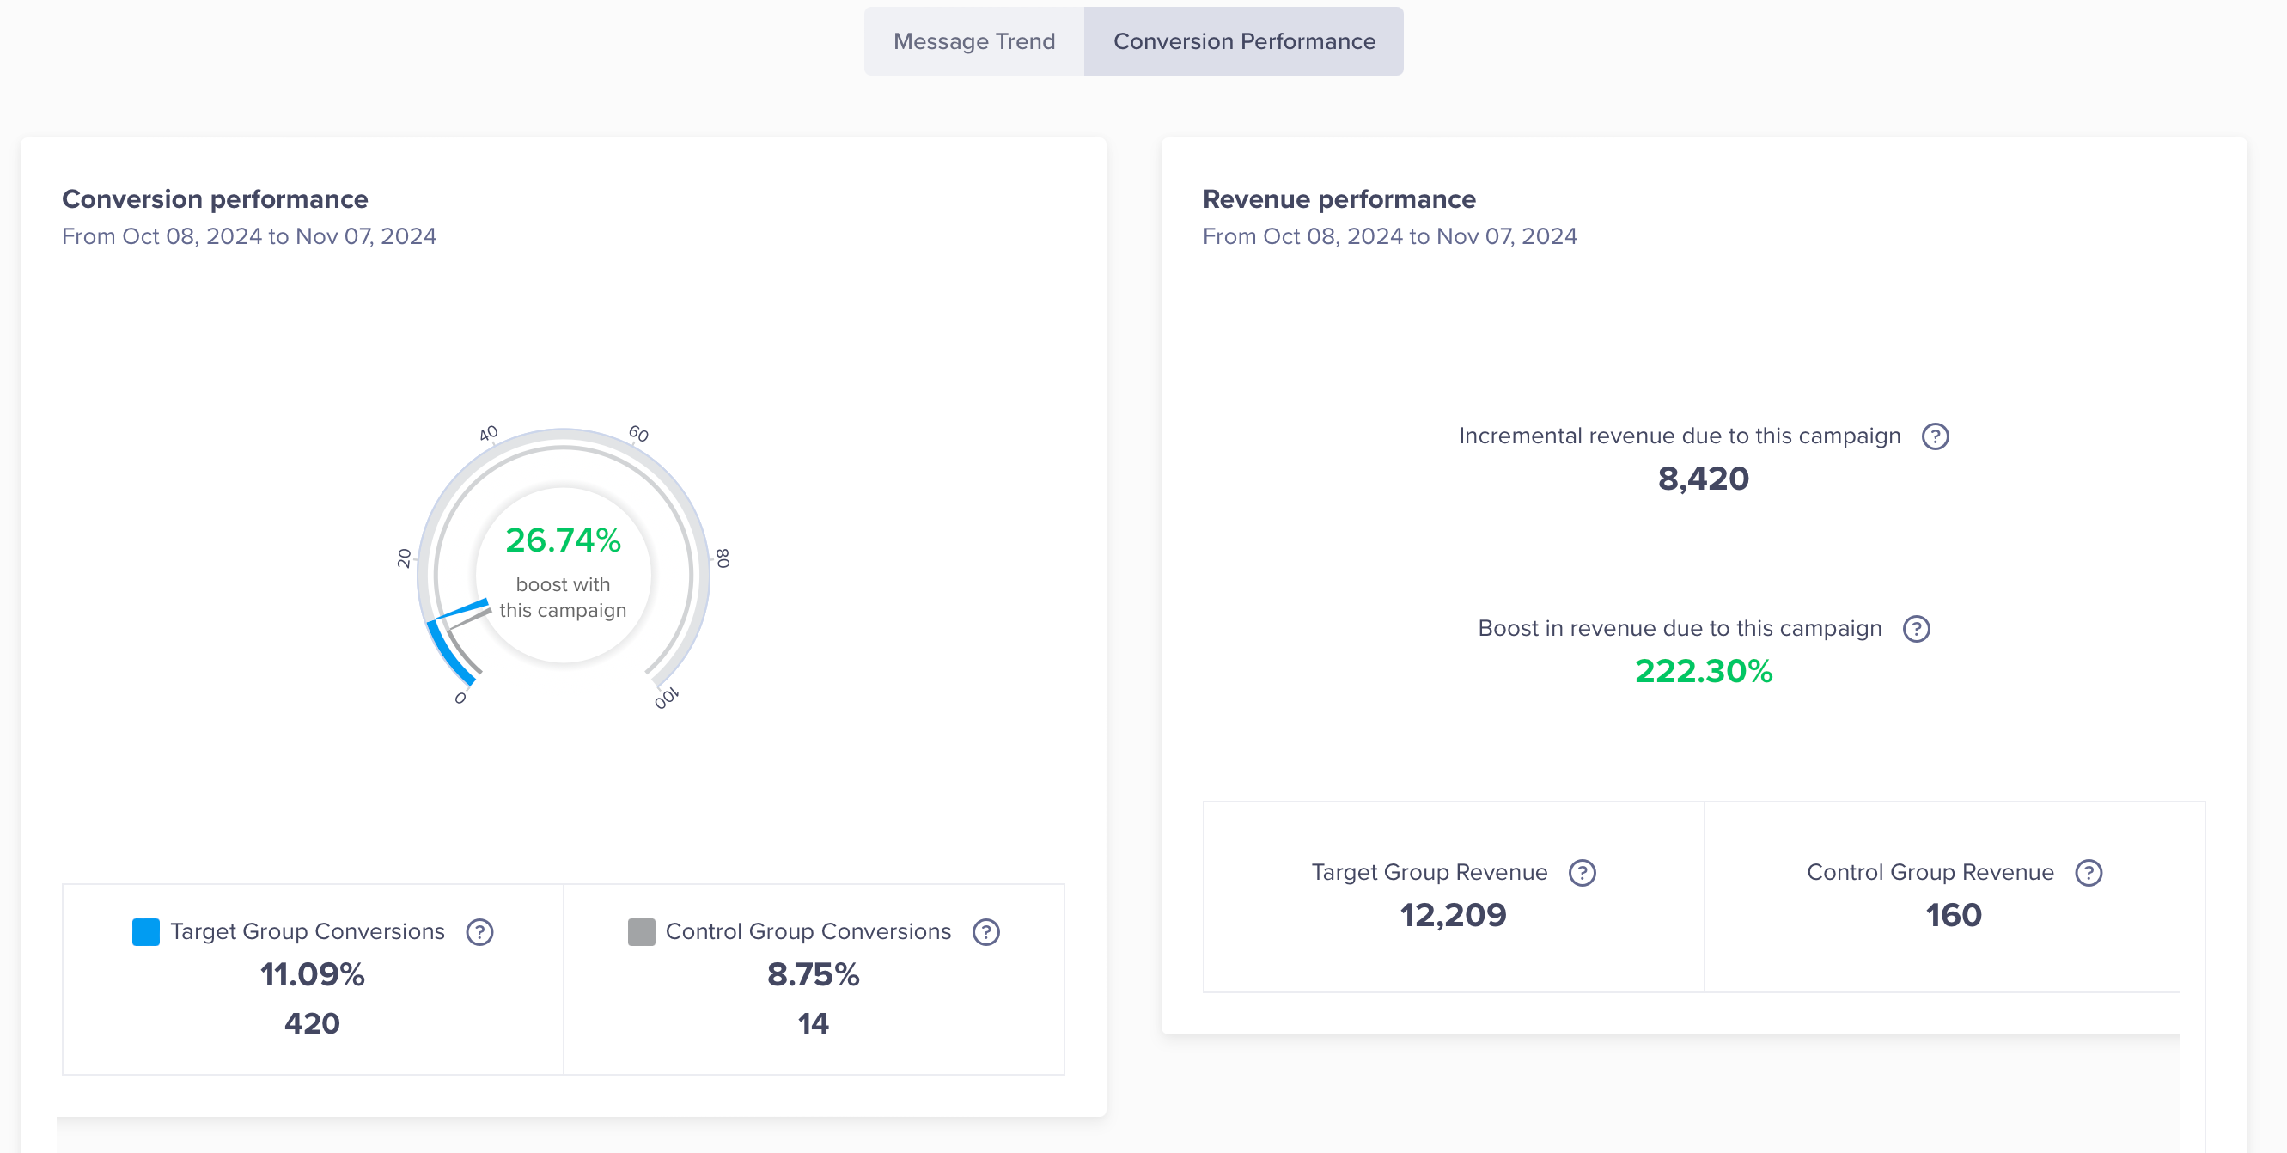Viewport: 2287px width, 1153px height.
Task: Click the 11.09% target conversion rate
Action: (x=313, y=974)
